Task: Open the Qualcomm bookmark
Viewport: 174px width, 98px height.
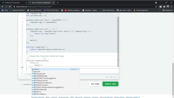Action: click(18, 10)
